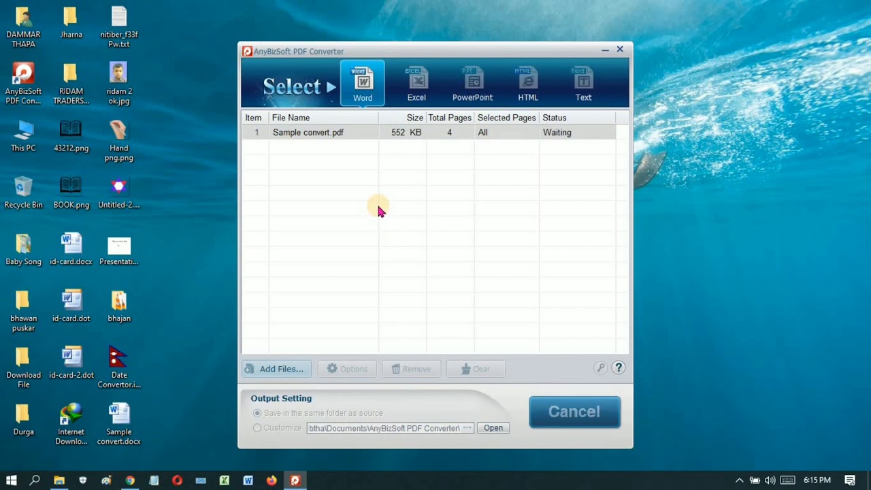Select Internet Download Manager desktop shortcut
This screenshot has height=490, width=871.
coord(71,425)
